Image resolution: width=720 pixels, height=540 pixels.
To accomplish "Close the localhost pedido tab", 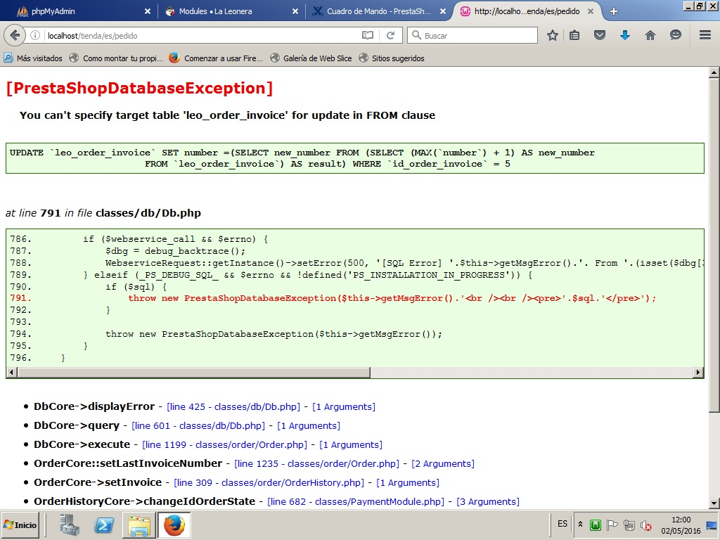I will pyautogui.click(x=591, y=11).
